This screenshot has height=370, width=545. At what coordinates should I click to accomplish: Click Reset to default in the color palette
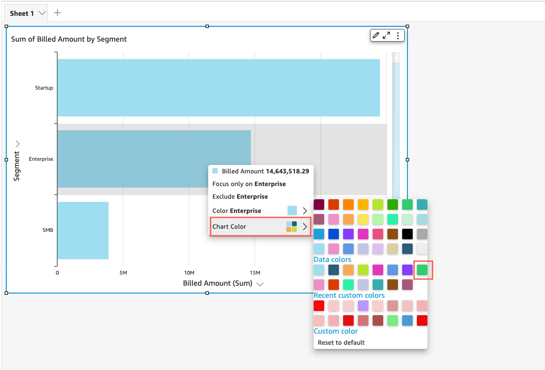(341, 343)
